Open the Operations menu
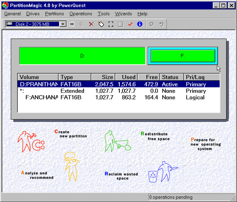The width and height of the screenshot is (237, 202). pyautogui.click(x=81, y=14)
